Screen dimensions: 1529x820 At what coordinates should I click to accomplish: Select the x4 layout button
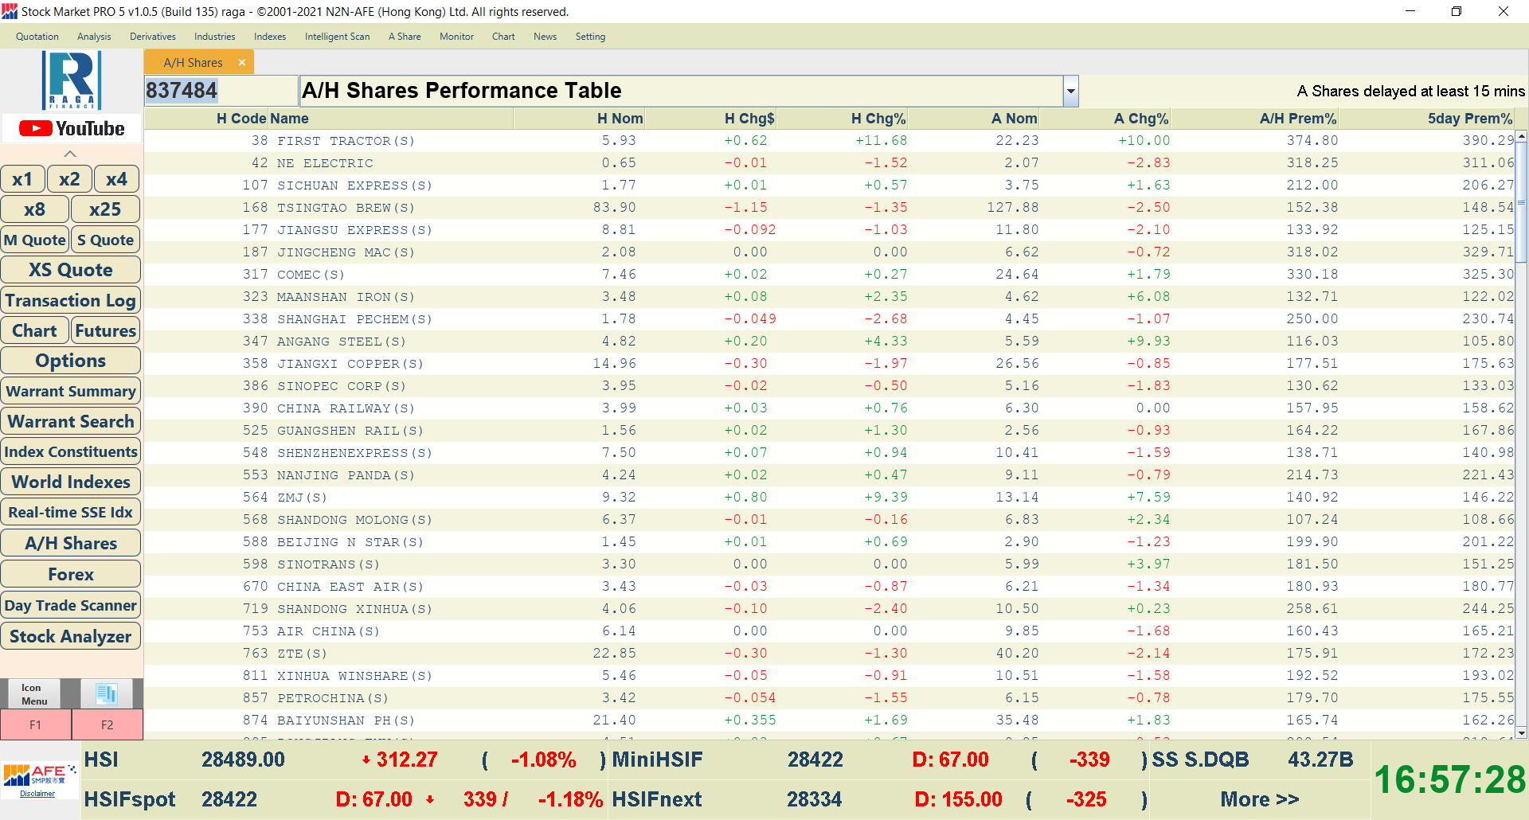coord(116,179)
